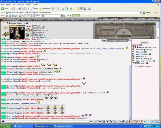Click the chat scrollbar down arrow
Viewport: 161px width, 128px height.
(x=130, y=119)
